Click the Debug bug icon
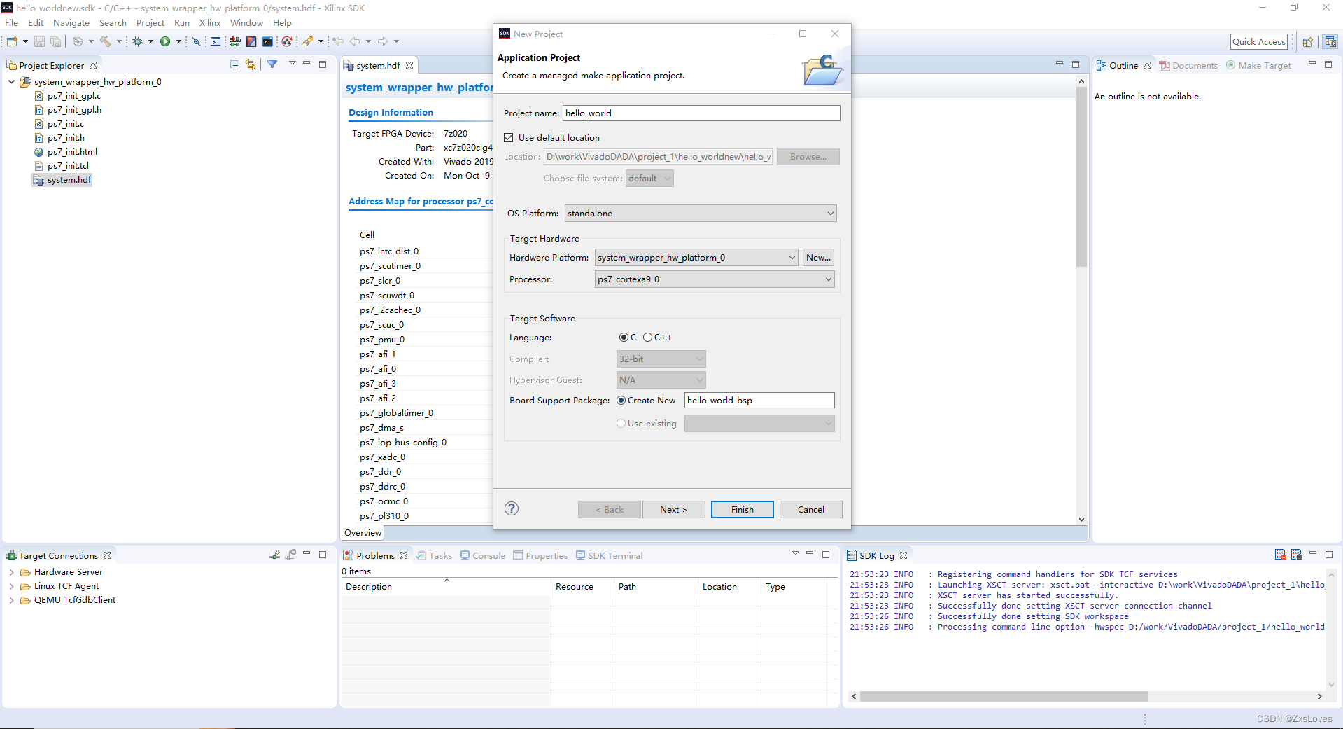Screen dimensions: 1343x729 (x=138, y=41)
